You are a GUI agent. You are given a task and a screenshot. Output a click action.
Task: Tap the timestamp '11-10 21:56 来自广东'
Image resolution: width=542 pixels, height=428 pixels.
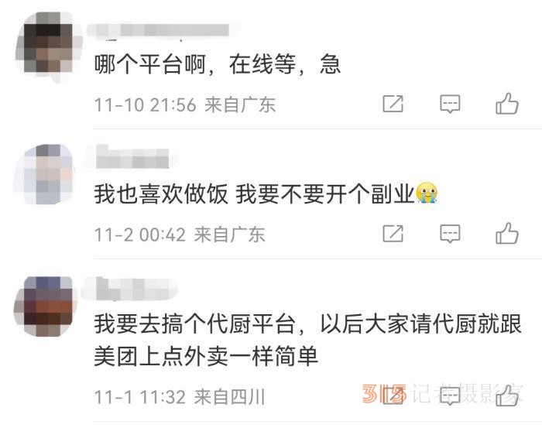pyautogui.click(x=185, y=104)
